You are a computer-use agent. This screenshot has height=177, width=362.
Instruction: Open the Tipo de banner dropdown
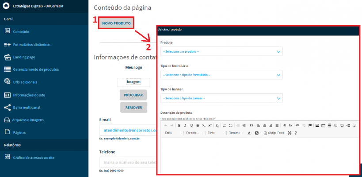click(221, 98)
